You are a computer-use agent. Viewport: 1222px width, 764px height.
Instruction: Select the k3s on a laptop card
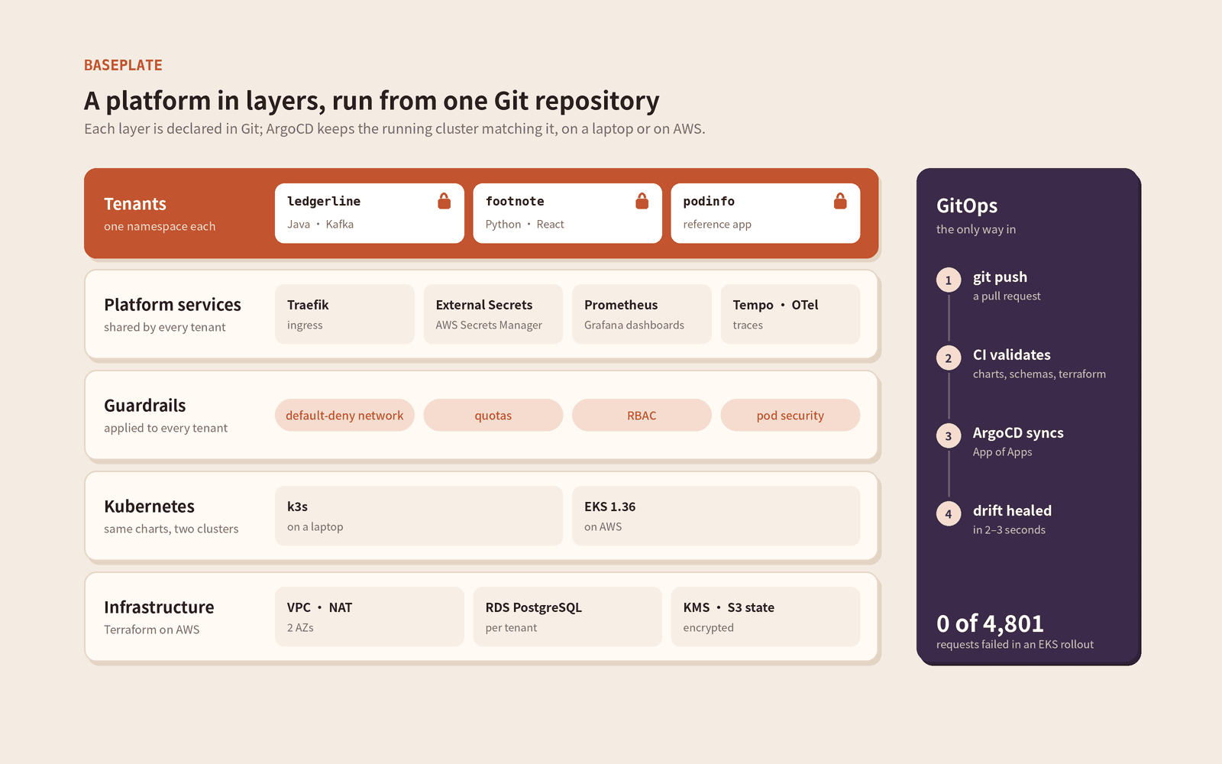click(419, 516)
